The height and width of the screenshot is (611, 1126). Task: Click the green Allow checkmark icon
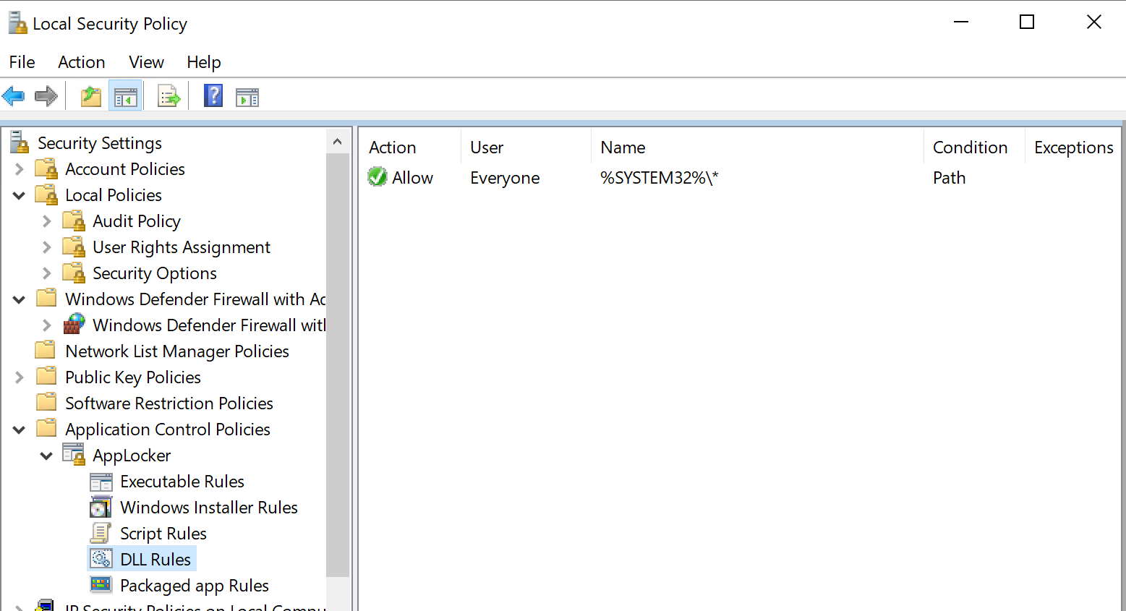(x=378, y=176)
